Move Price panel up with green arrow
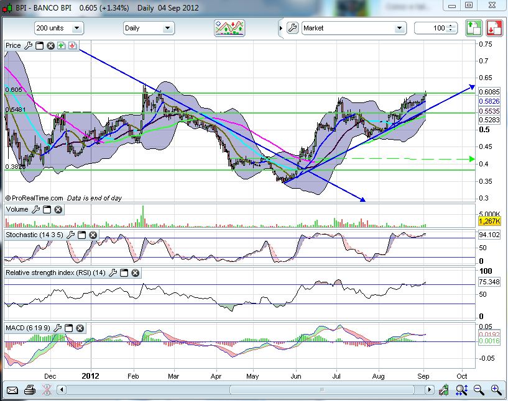508x401 pixels. pos(61,45)
